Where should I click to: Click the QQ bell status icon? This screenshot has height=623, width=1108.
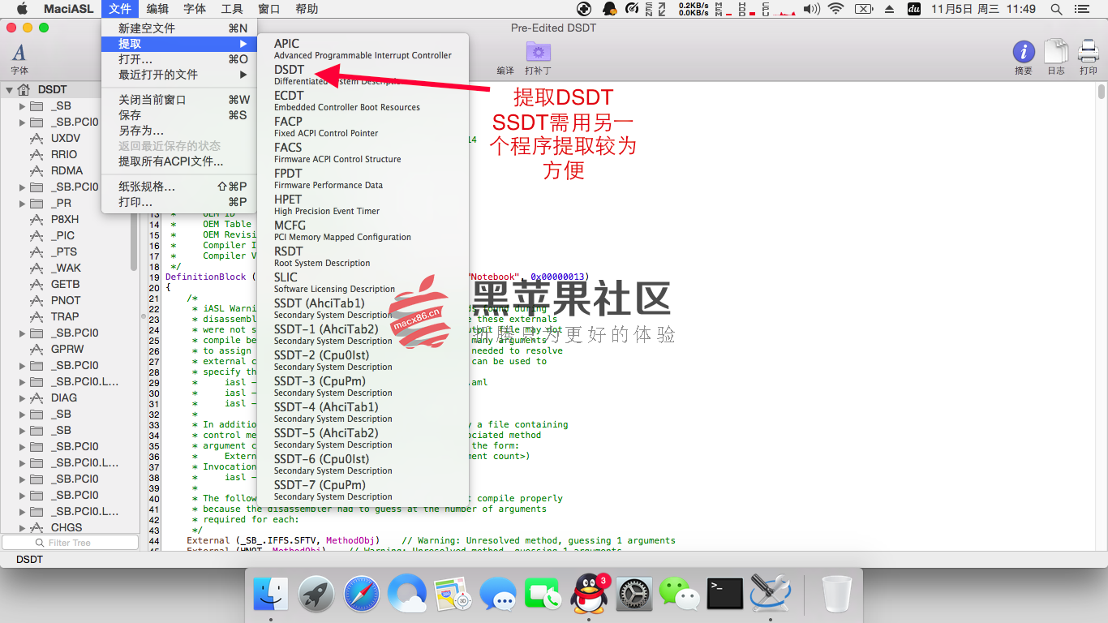pyautogui.click(x=609, y=9)
